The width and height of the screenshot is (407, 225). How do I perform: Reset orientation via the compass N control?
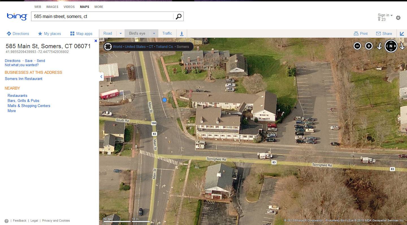[x=391, y=46]
